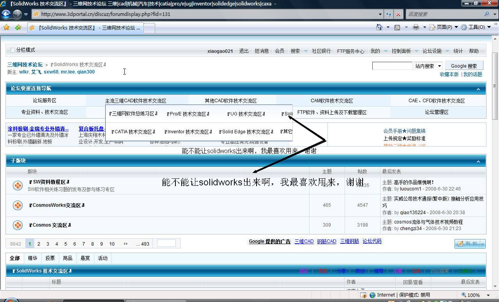Image resolution: width=499 pixels, height=302 pixels.
Task: Click the search magnifier icon in Baidu box
Action: tap(487, 14)
